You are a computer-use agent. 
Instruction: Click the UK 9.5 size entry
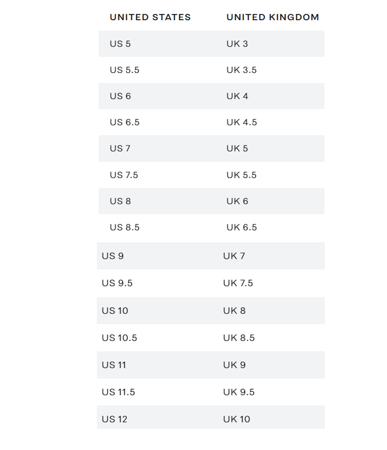pos(239,392)
